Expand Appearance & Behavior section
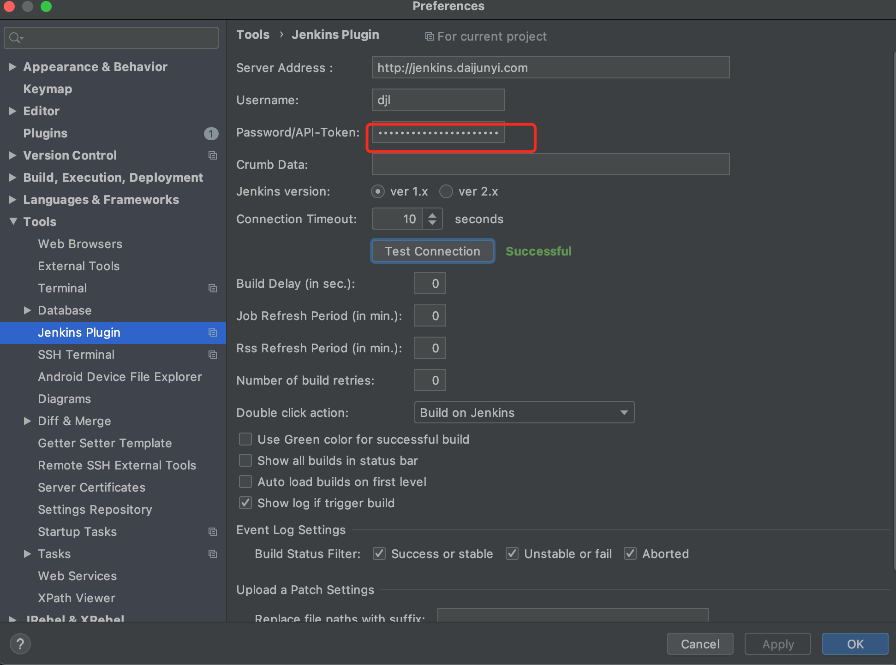The height and width of the screenshot is (665, 896). click(13, 67)
